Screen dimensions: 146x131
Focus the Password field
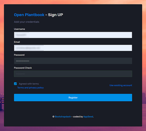point(73,61)
